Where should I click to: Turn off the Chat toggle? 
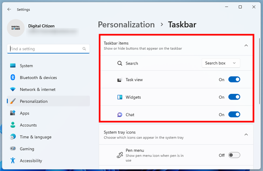(234, 115)
